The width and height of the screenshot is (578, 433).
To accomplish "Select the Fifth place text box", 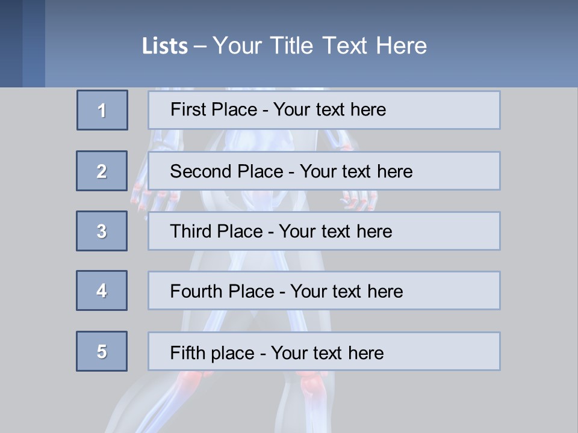I will click(324, 352).
